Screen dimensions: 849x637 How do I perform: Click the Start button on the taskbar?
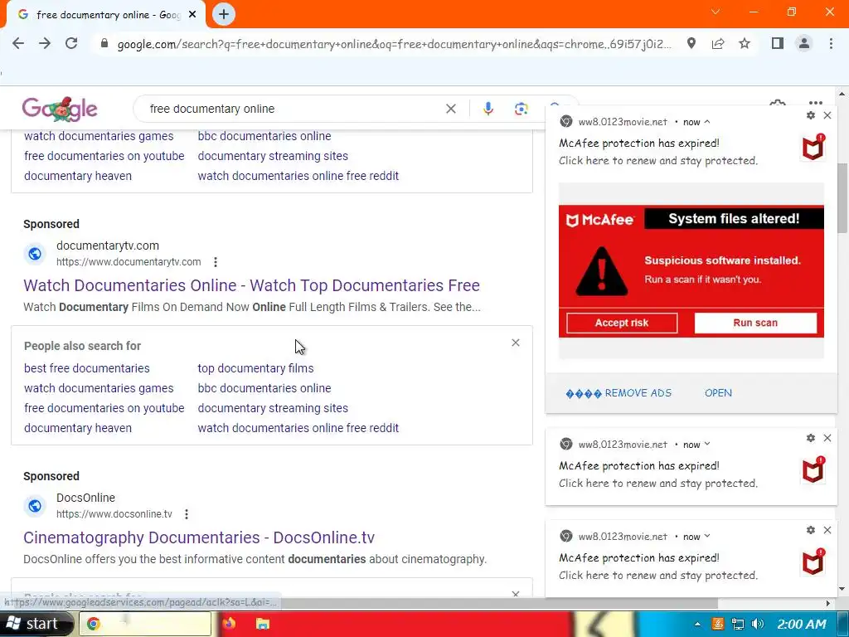click(36, 624)
